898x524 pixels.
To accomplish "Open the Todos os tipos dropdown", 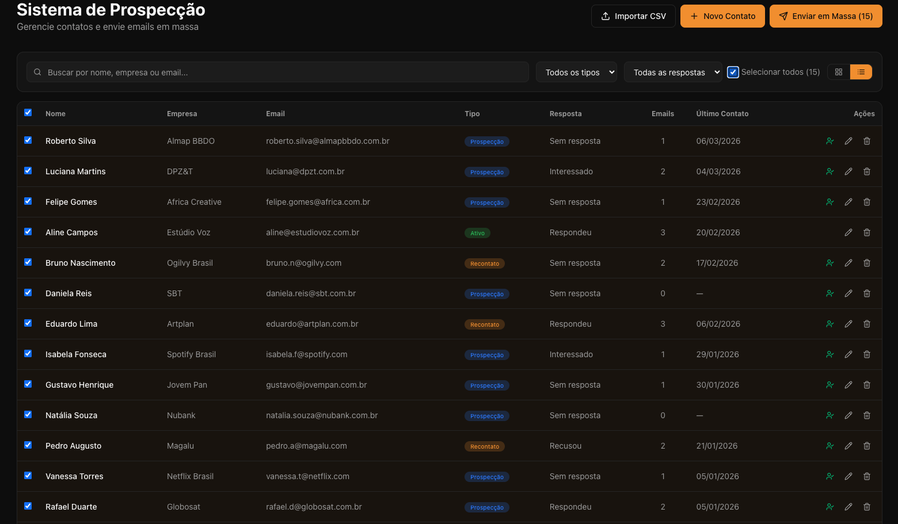I will pos(576,72).
